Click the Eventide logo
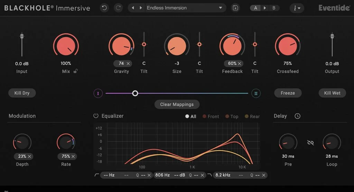The width and height of the screenshot is (354, 192). point(334,8)
